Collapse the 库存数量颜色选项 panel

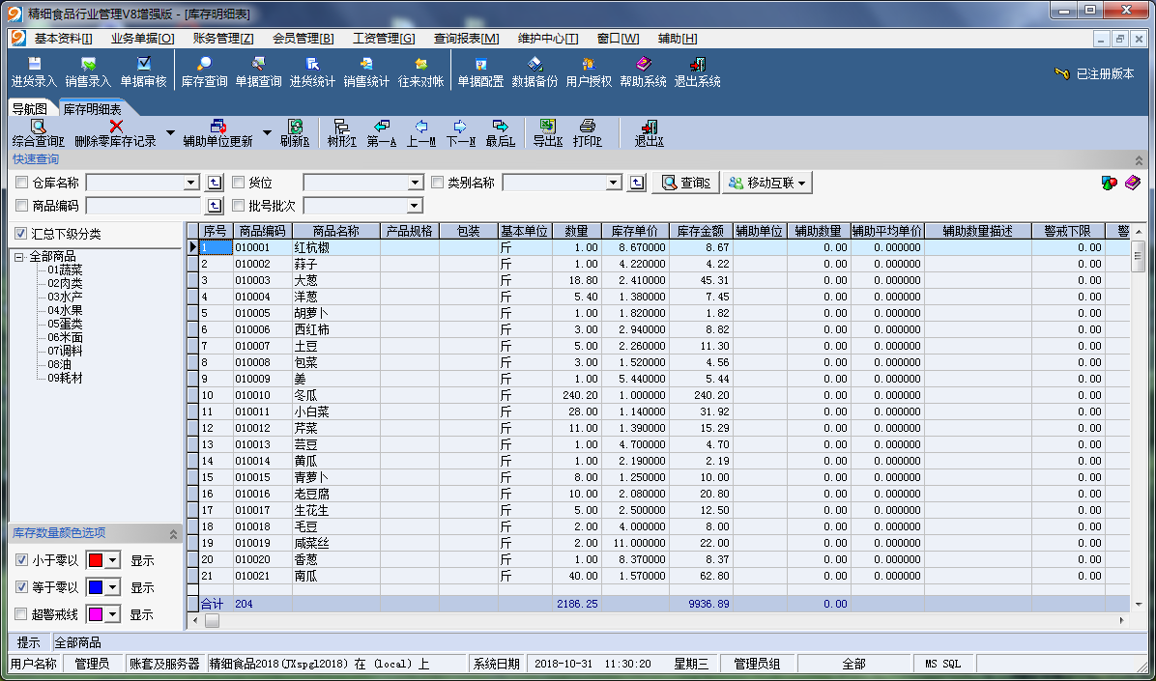173,533
